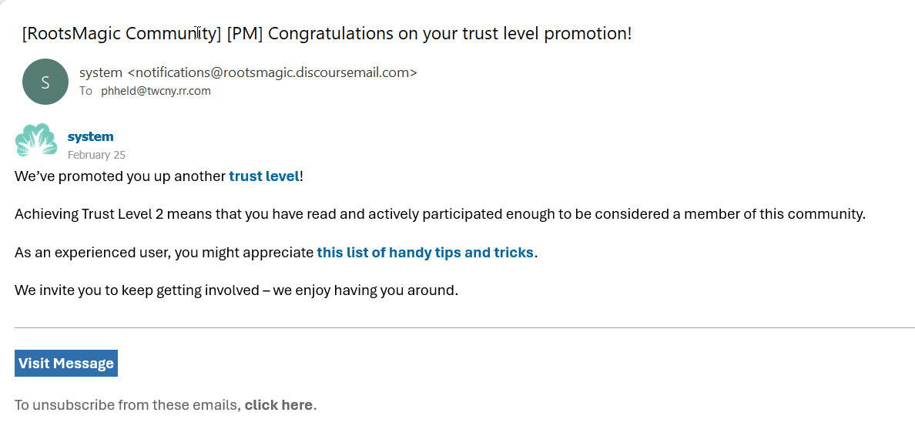The image size is (915, 426).
Task: Follow the click here unsubscribe link
Action: [x=278, y=404]
